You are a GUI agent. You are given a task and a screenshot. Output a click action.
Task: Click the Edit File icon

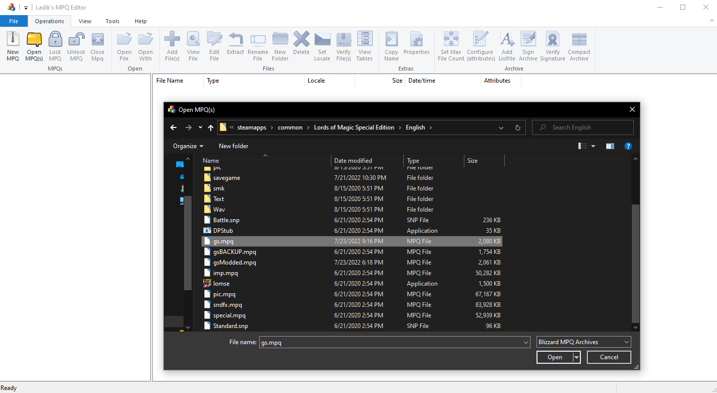point(214,39)
